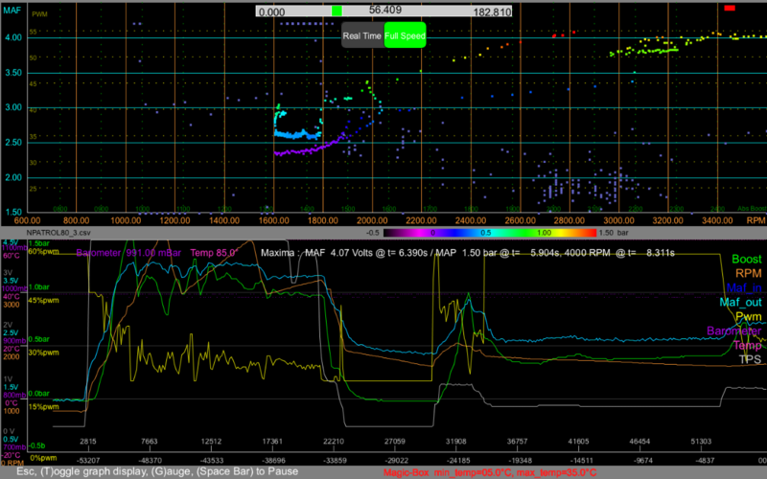The image size is (767, 479).
Task: Click the green playback position slider handle
Action: [336, 10]
